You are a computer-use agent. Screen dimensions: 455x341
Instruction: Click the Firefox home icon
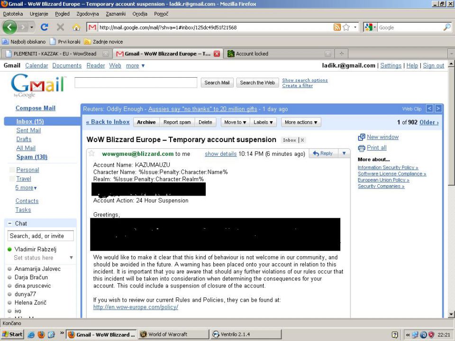(x=76, y=27)
